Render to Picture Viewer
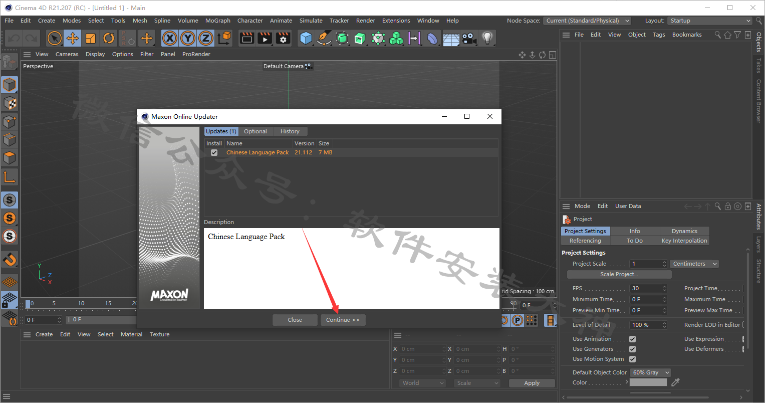The height and width of the screenshot is (403, 765). (x=265, y=38)
